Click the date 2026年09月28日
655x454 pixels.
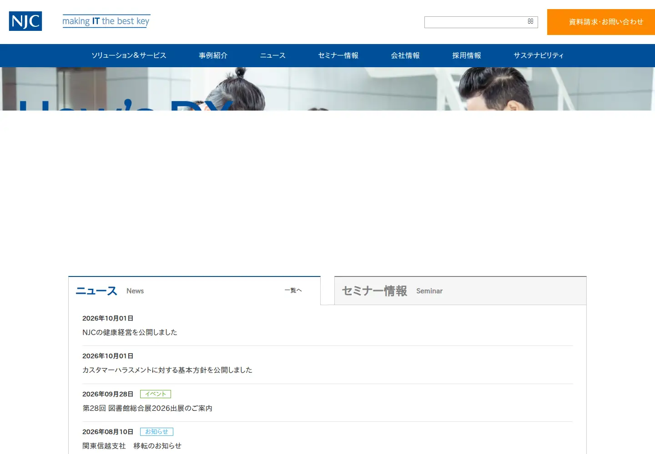pos(108,394)
